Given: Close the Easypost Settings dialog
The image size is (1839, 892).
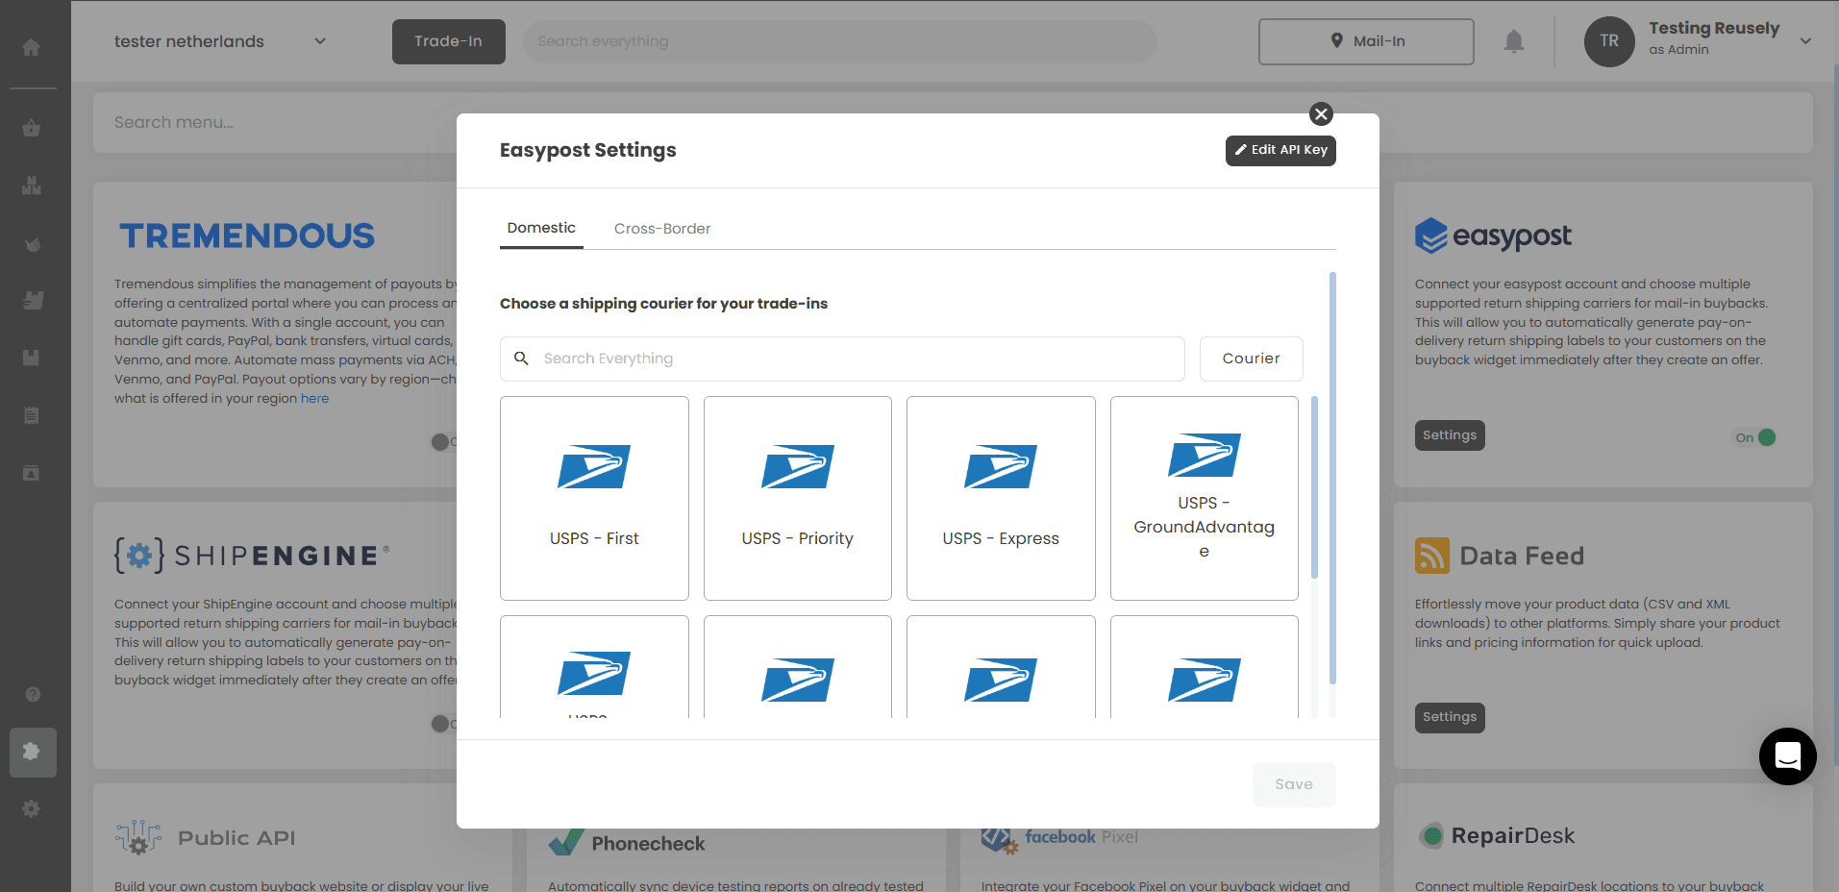Looking at the screenshot, I should pyautogui.click(x=1322, y=114).
